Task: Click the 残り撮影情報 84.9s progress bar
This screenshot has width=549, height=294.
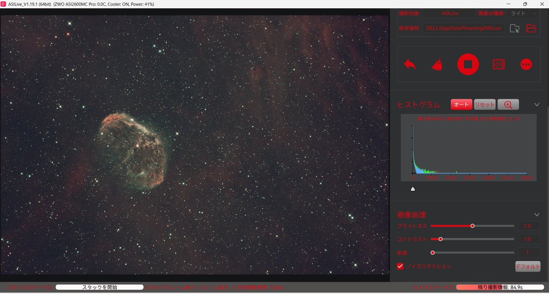Action: point(500,287)
